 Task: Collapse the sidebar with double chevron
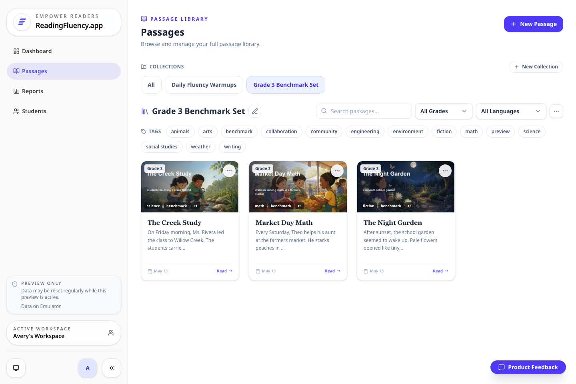[x=112, y=368]
